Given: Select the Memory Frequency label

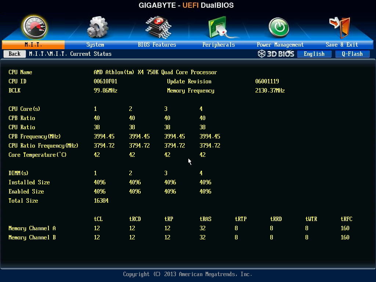Looking at the screenshot, I should (191, 91).
